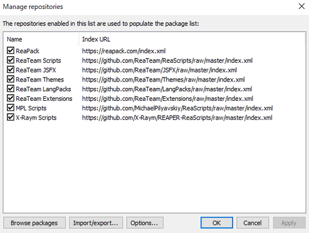
Task: Disable the ReaTeam JSFX repository checkbox
Action: (x=10, y=70)
